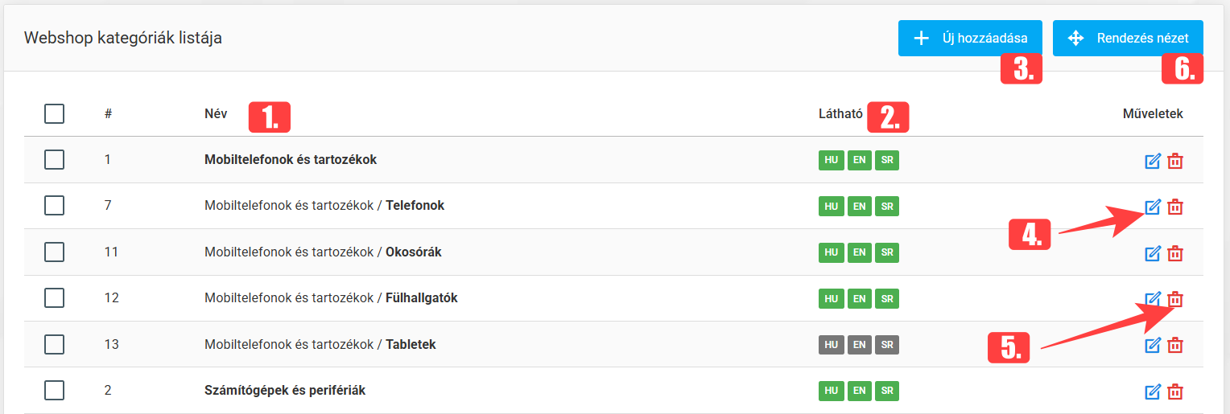Screen dimensions: 1230x414
Task: Select the Tabletek row checkbox
Action: pyautogui.click(x=54, y=344)
